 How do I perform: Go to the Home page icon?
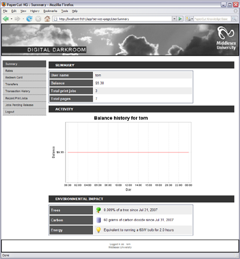47,19
